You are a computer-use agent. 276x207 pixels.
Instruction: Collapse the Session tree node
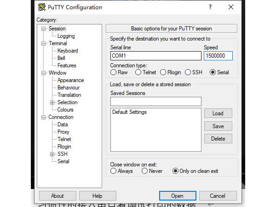(44, 29)
